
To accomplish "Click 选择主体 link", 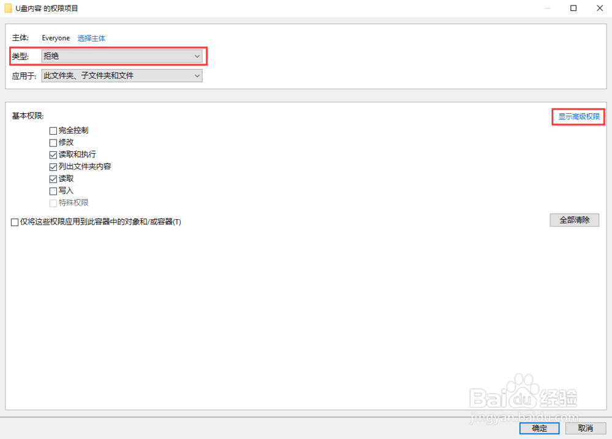I will 91,39.
